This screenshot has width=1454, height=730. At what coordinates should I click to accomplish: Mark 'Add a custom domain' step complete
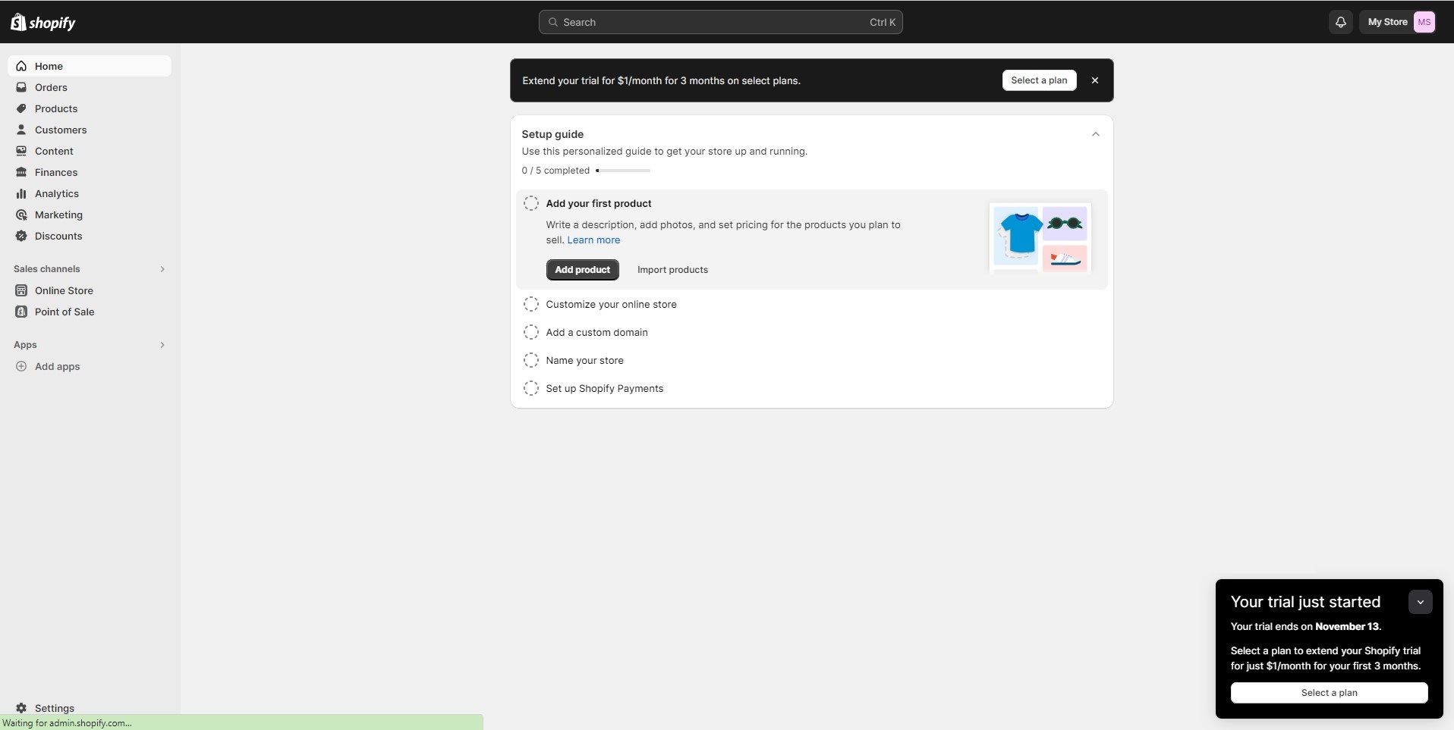531,332
